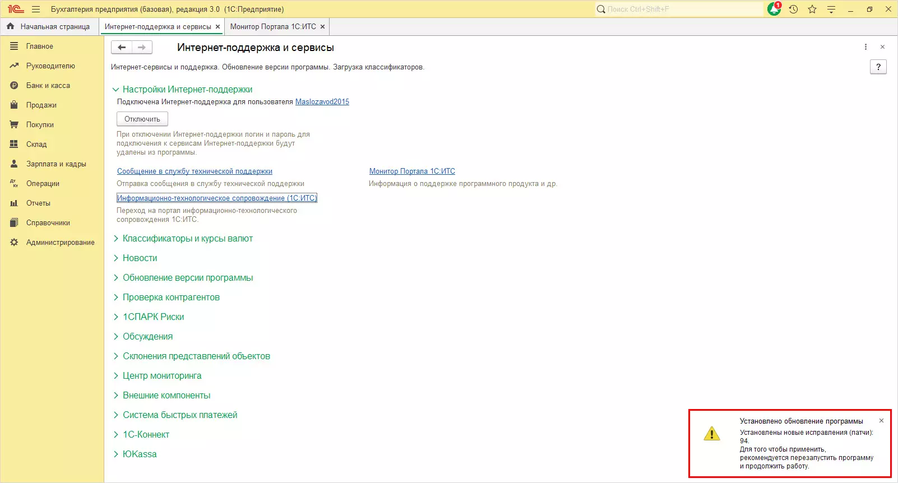The height and width of the screenshot is (483, 898).
Task: Expand the Проверка контрагентов section
Action: [x=116, y=298]
